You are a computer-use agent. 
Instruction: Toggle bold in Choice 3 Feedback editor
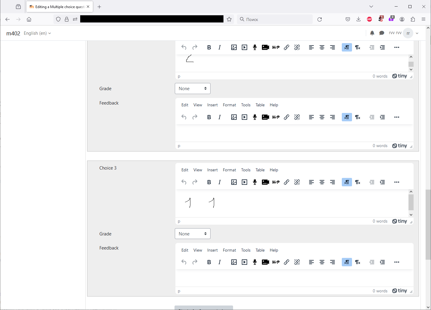[x=209, y=262]
